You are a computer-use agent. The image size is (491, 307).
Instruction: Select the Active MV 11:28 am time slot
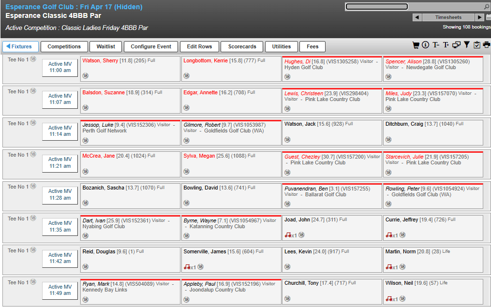(60, 194)
